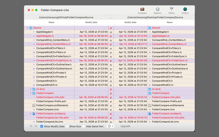Screen dimensions: 219x137
Task: Click right date Apr 15, 2026 at 14:13:45
Action: pos(133,36)
